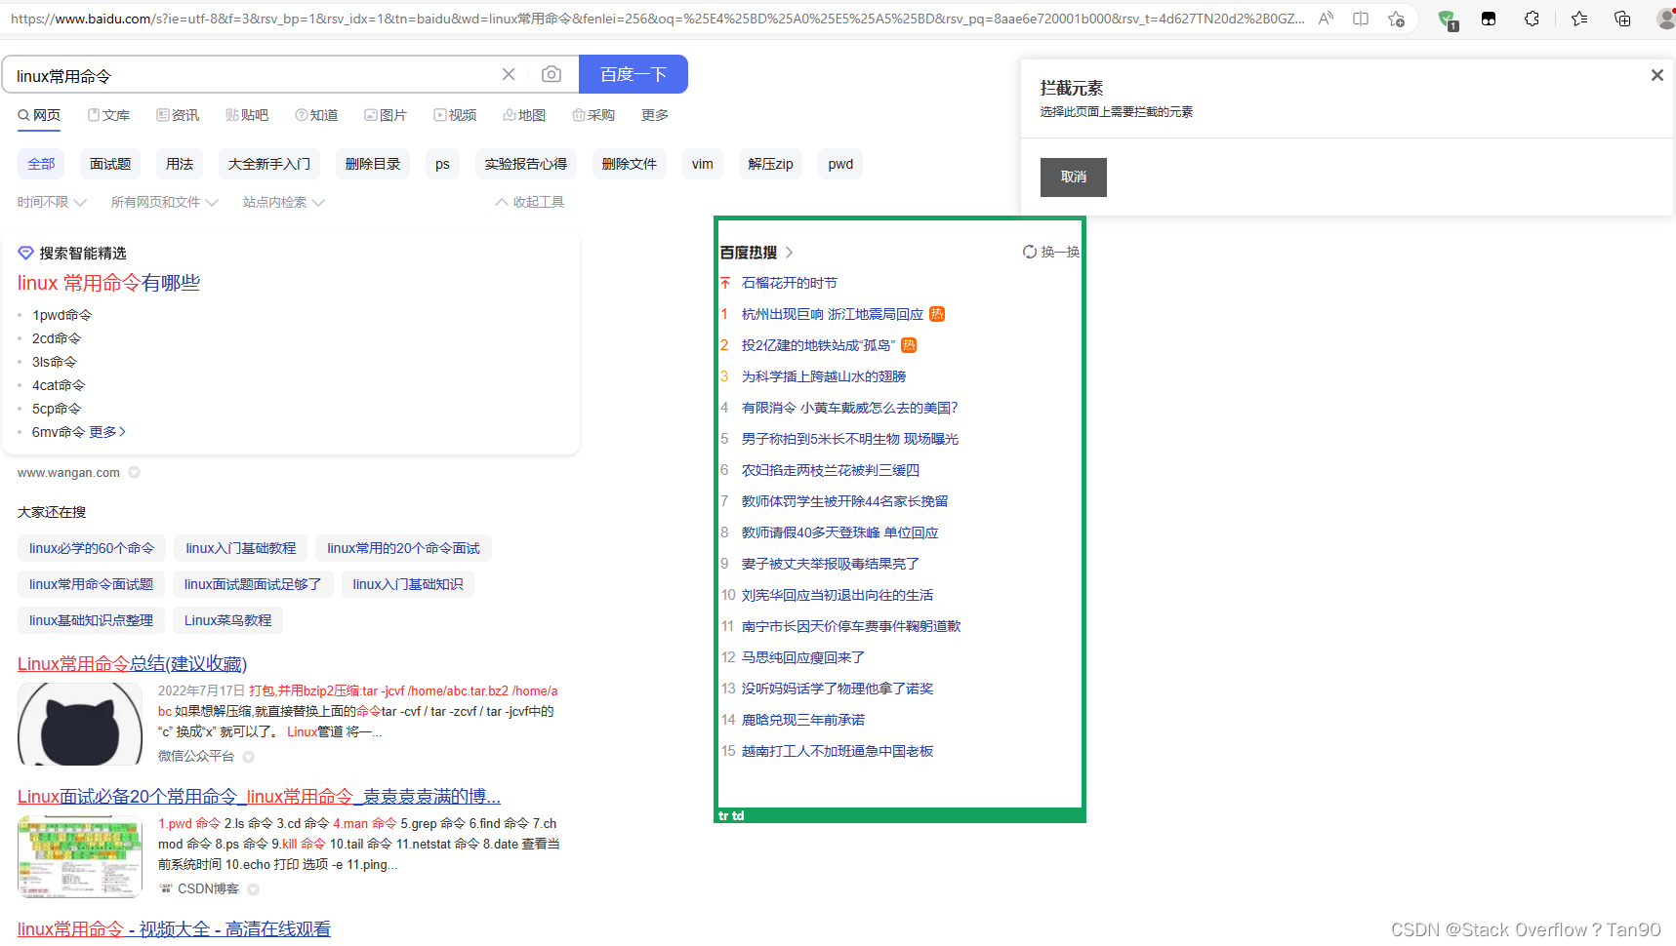Viewport: 1676px width, 946px height.
Task: Collapse tools via 收起工具
Action: coord(530,202)
